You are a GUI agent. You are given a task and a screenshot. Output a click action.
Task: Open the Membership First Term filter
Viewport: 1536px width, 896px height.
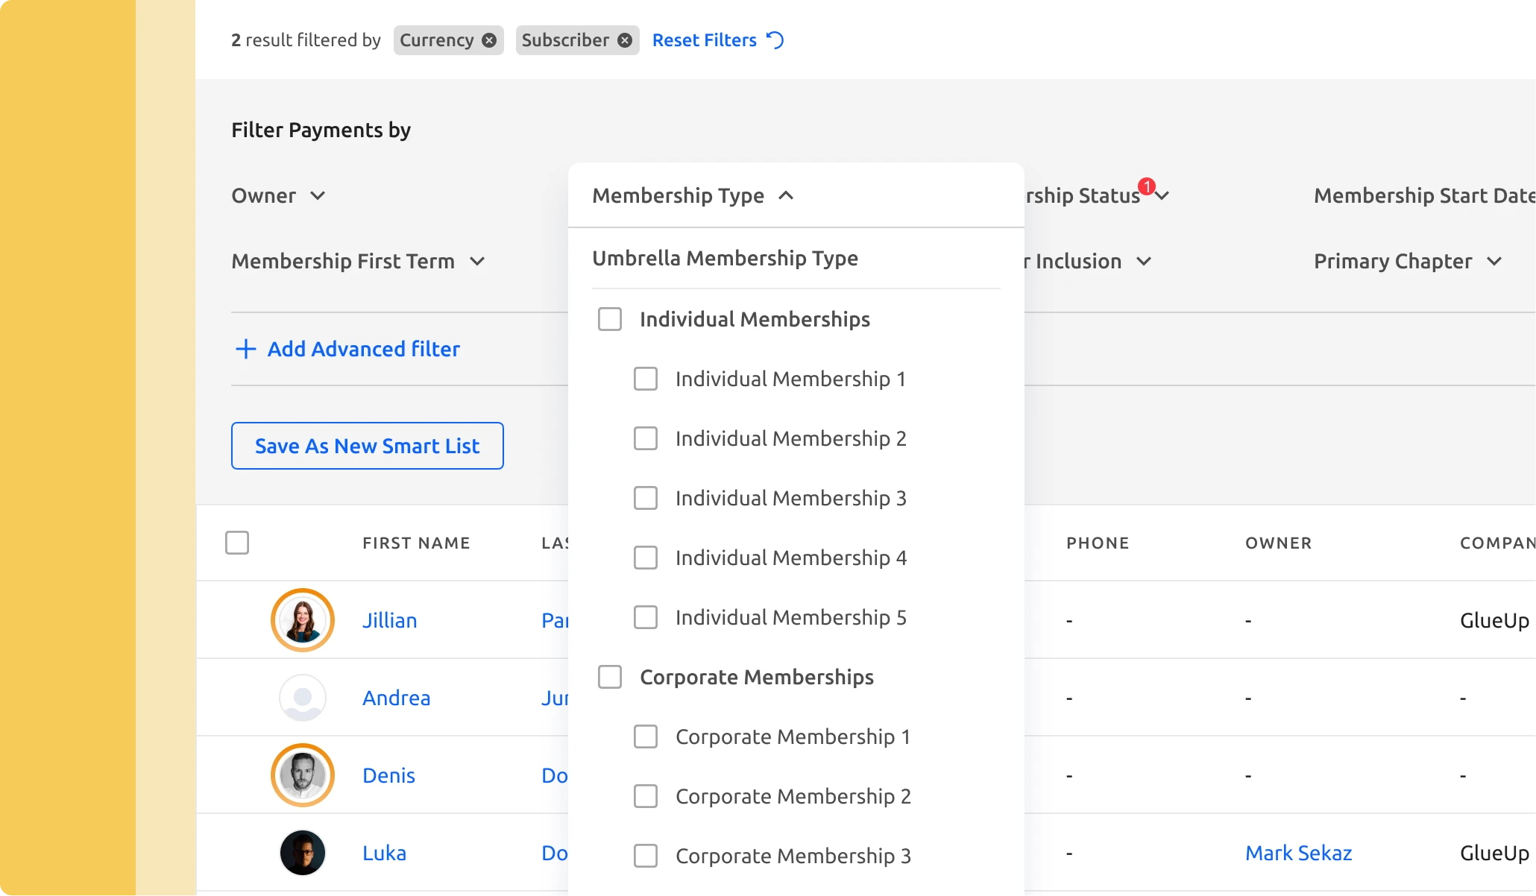(357, 260)
